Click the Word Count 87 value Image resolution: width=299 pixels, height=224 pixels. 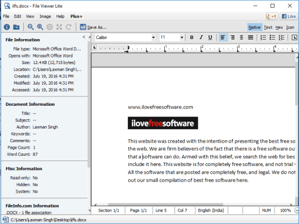pyautogui.click(x=35, y=154)
